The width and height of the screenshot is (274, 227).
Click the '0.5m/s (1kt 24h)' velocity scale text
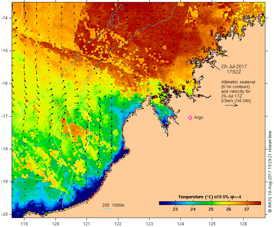click(x=236, y=101)
